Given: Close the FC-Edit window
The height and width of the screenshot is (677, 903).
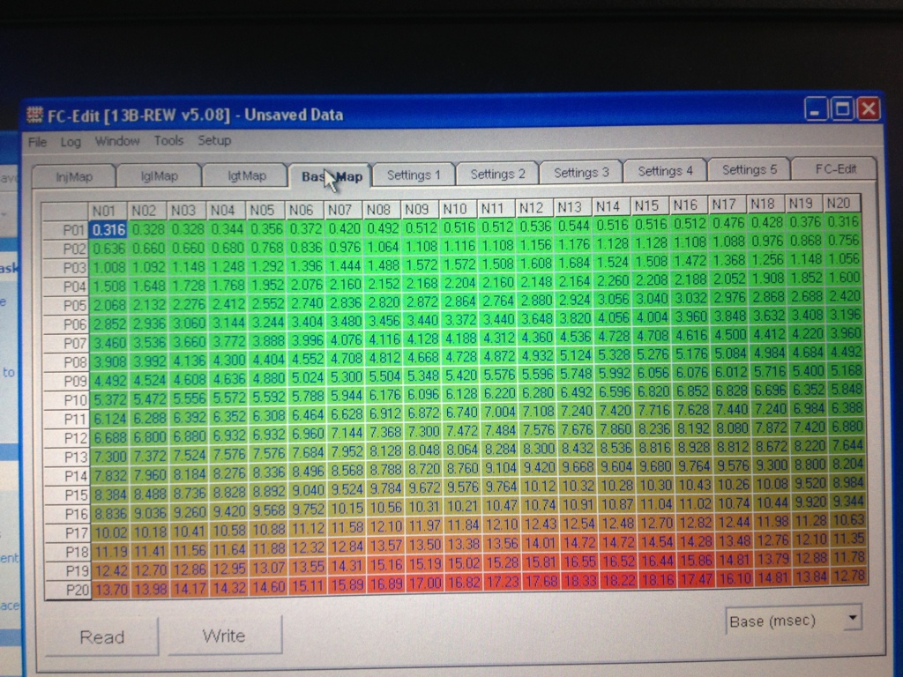Looking at the screenshot, I should [869, 108].
